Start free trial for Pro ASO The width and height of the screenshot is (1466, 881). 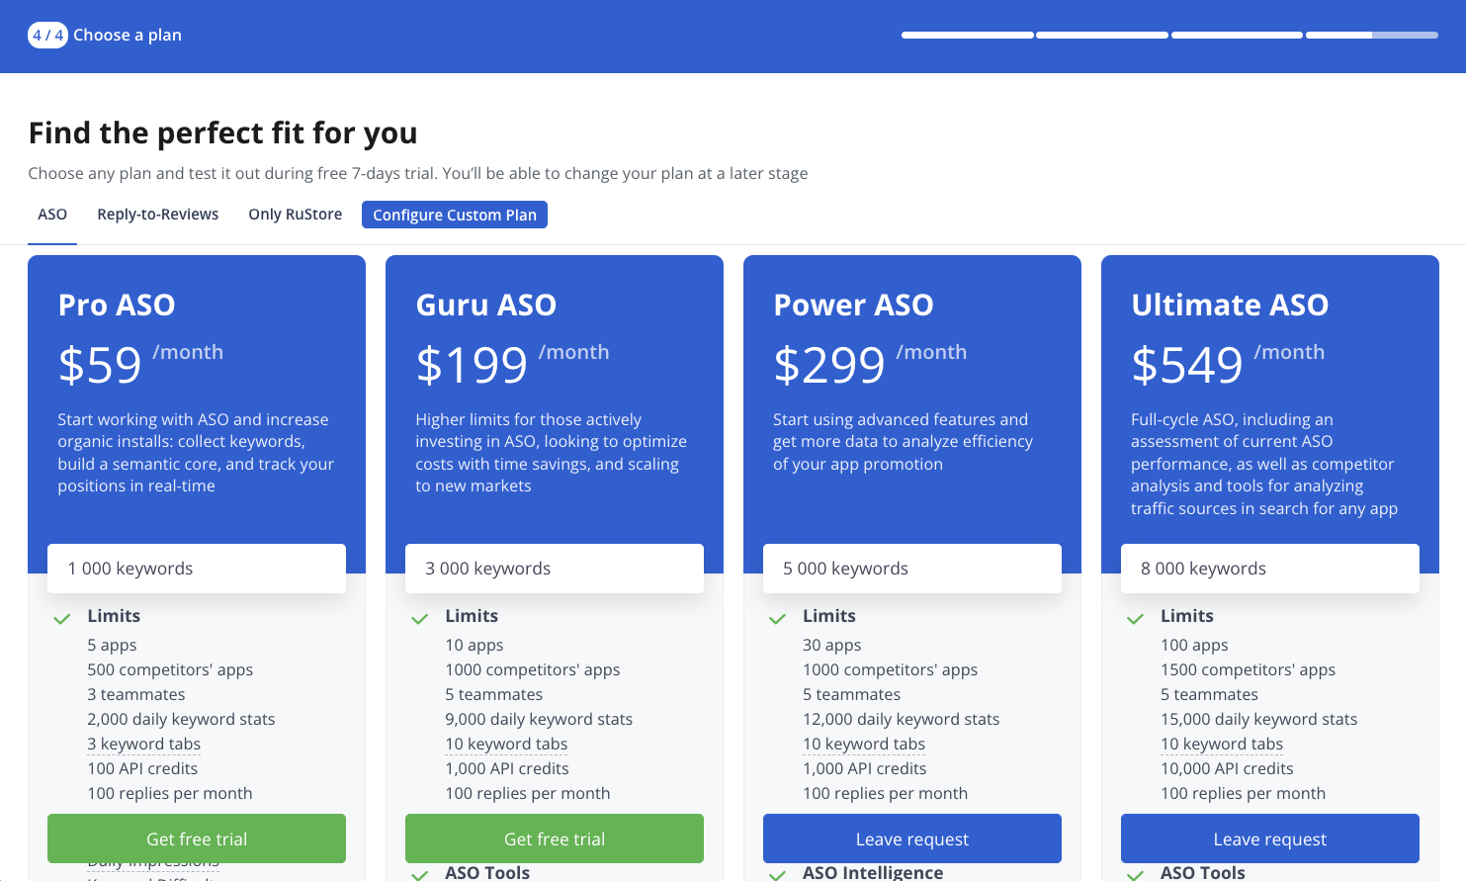point(197,838)
